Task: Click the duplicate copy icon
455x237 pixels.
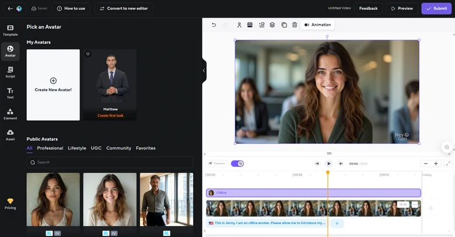Action: tap(284, 25)
